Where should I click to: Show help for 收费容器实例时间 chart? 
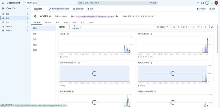(155, 91)
